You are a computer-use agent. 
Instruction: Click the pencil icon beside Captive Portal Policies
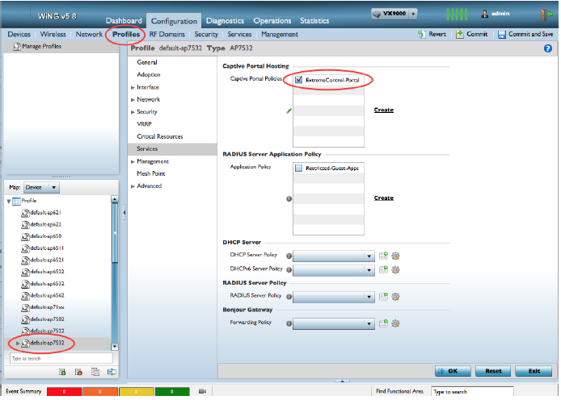pos(289,111)
